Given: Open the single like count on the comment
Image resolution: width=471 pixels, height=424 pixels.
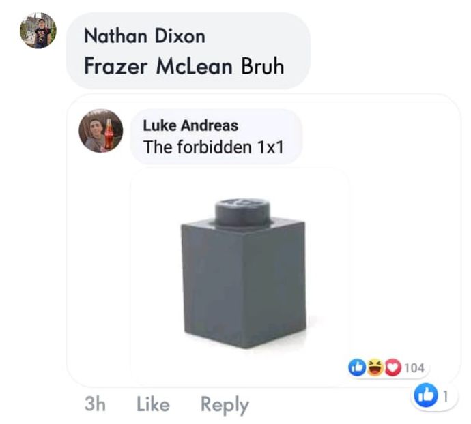Looking at the screenshot, I should coord(446,397).
